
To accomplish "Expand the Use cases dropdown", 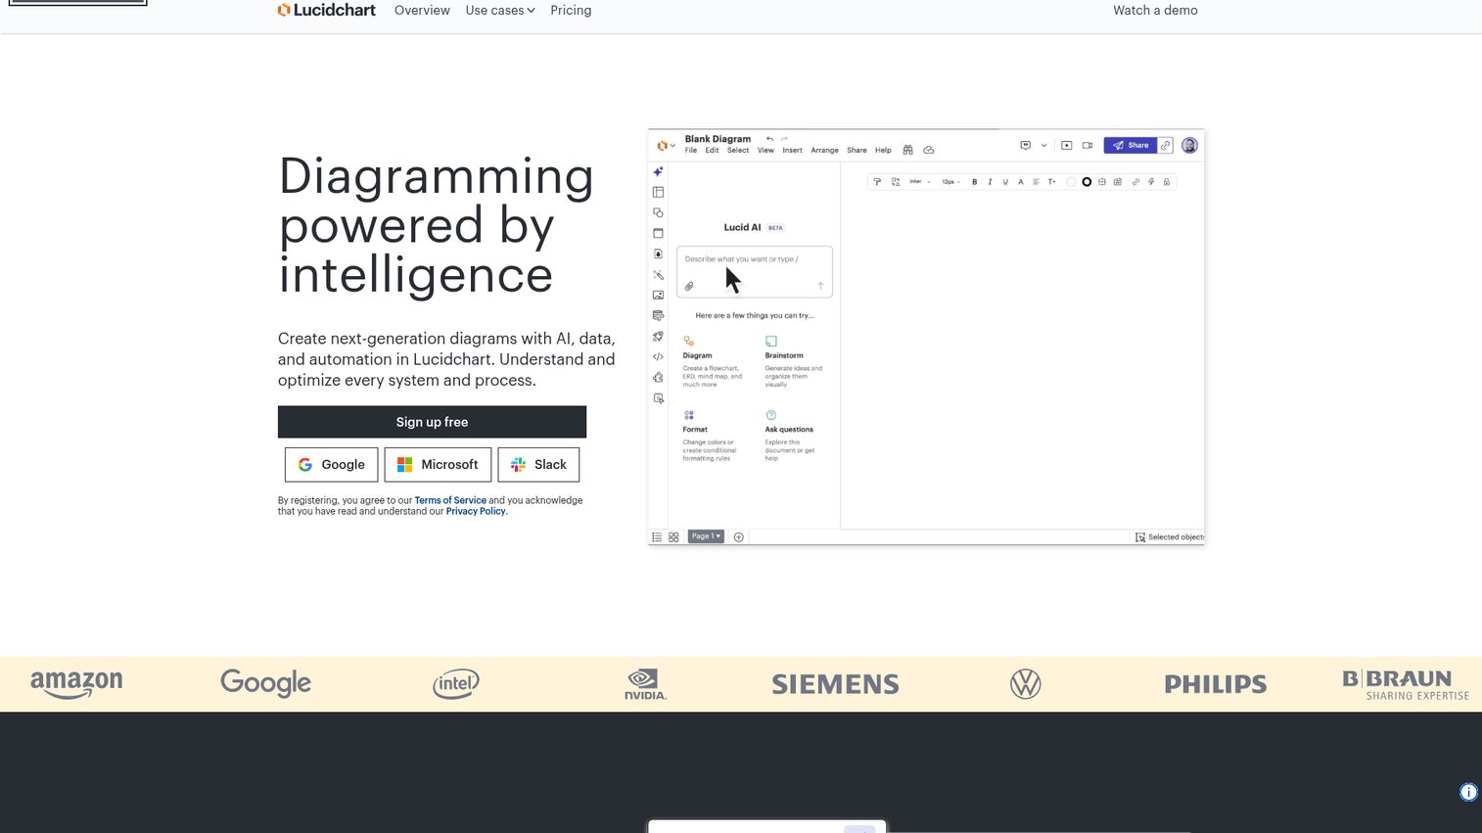I will click(x=500, y=10).
